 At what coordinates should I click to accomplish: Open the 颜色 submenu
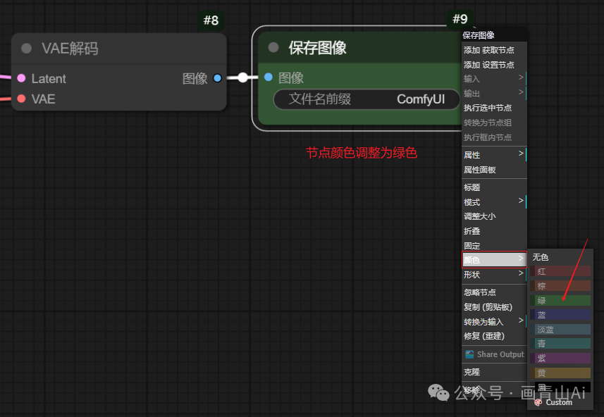[x=494, y=260]
